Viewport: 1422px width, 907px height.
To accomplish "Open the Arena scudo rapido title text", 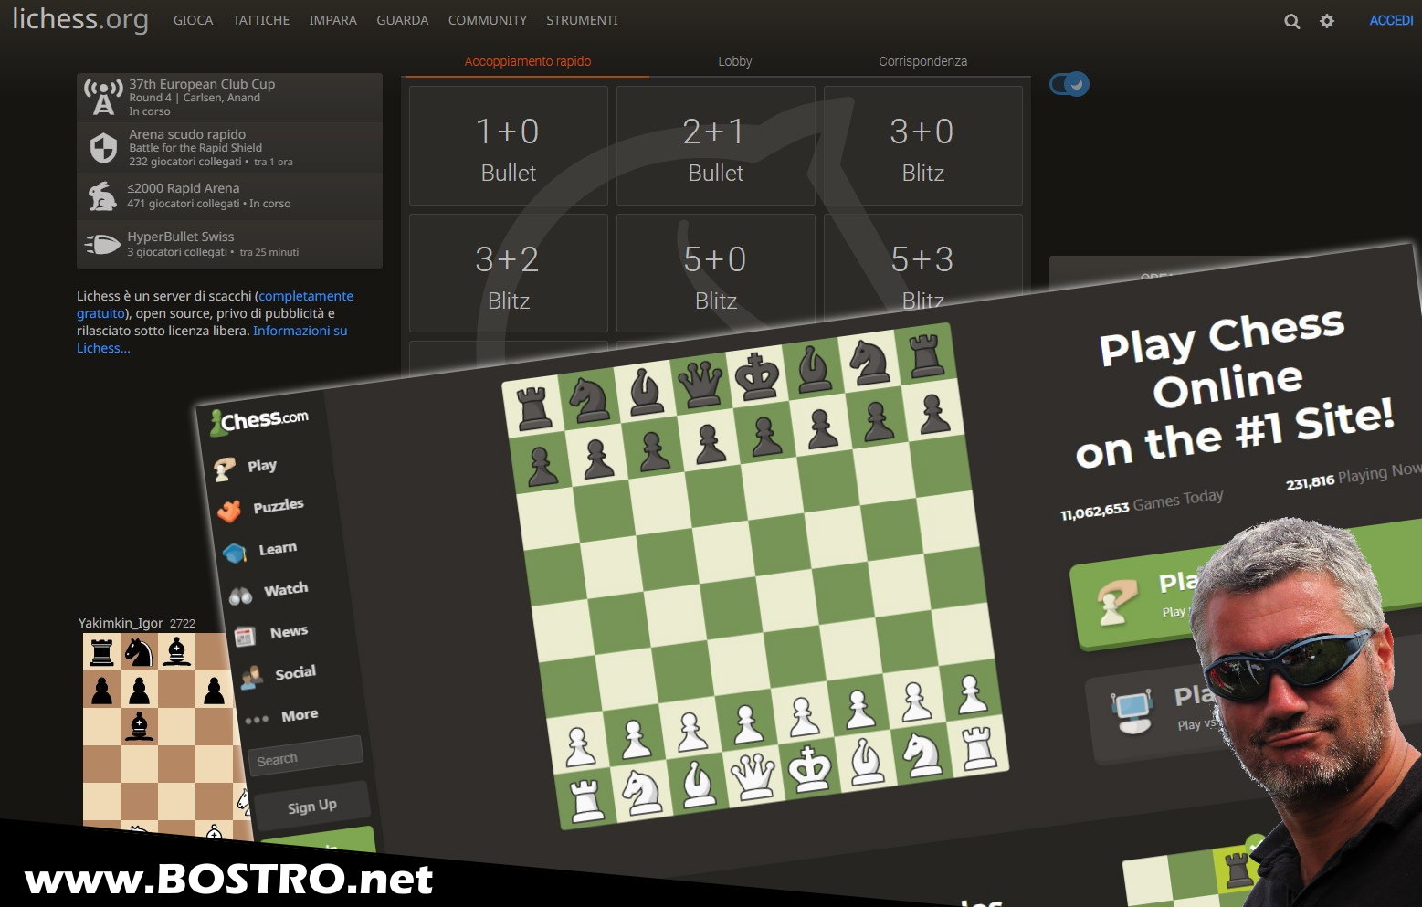I will point(187,134).
